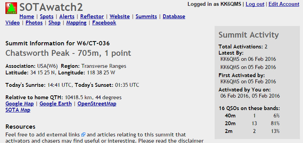Open the SOTA Map link

[18, 110]
